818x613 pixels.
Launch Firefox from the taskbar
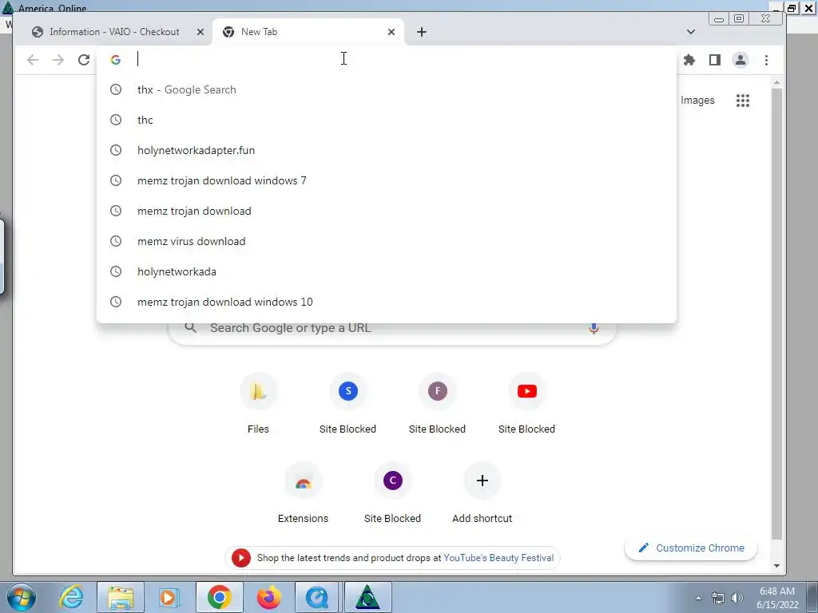tap(268, 597)
